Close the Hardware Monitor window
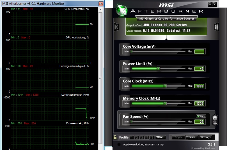 point(101,4)
